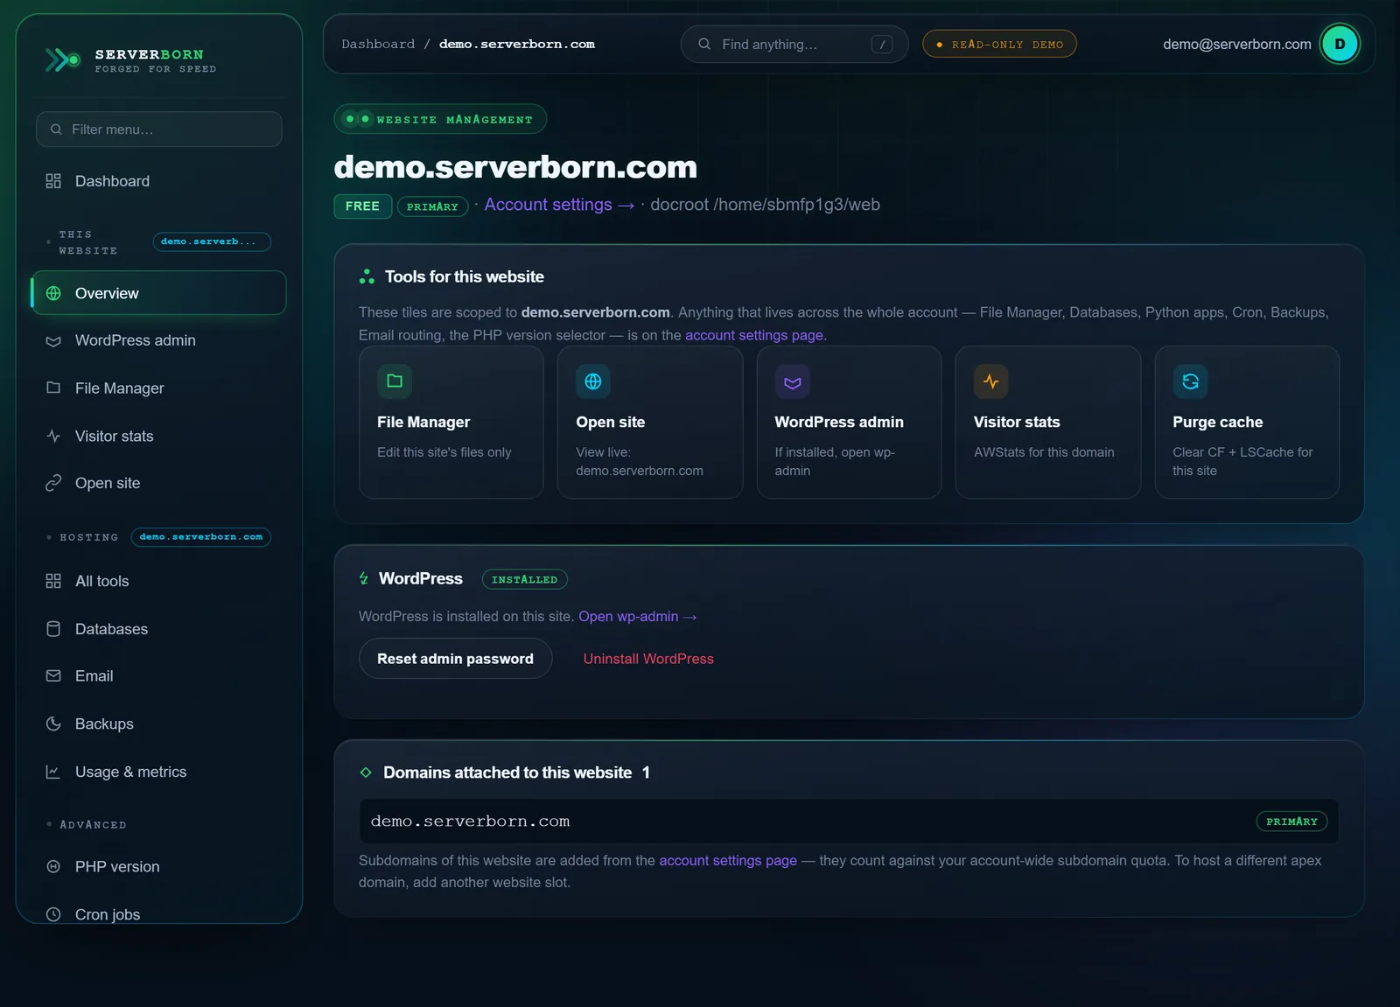Image resolution: width=1400 pixels, height=1007 pixels.
Task: Click demo@serverborn.com account email
Action: click(1236, 44)
